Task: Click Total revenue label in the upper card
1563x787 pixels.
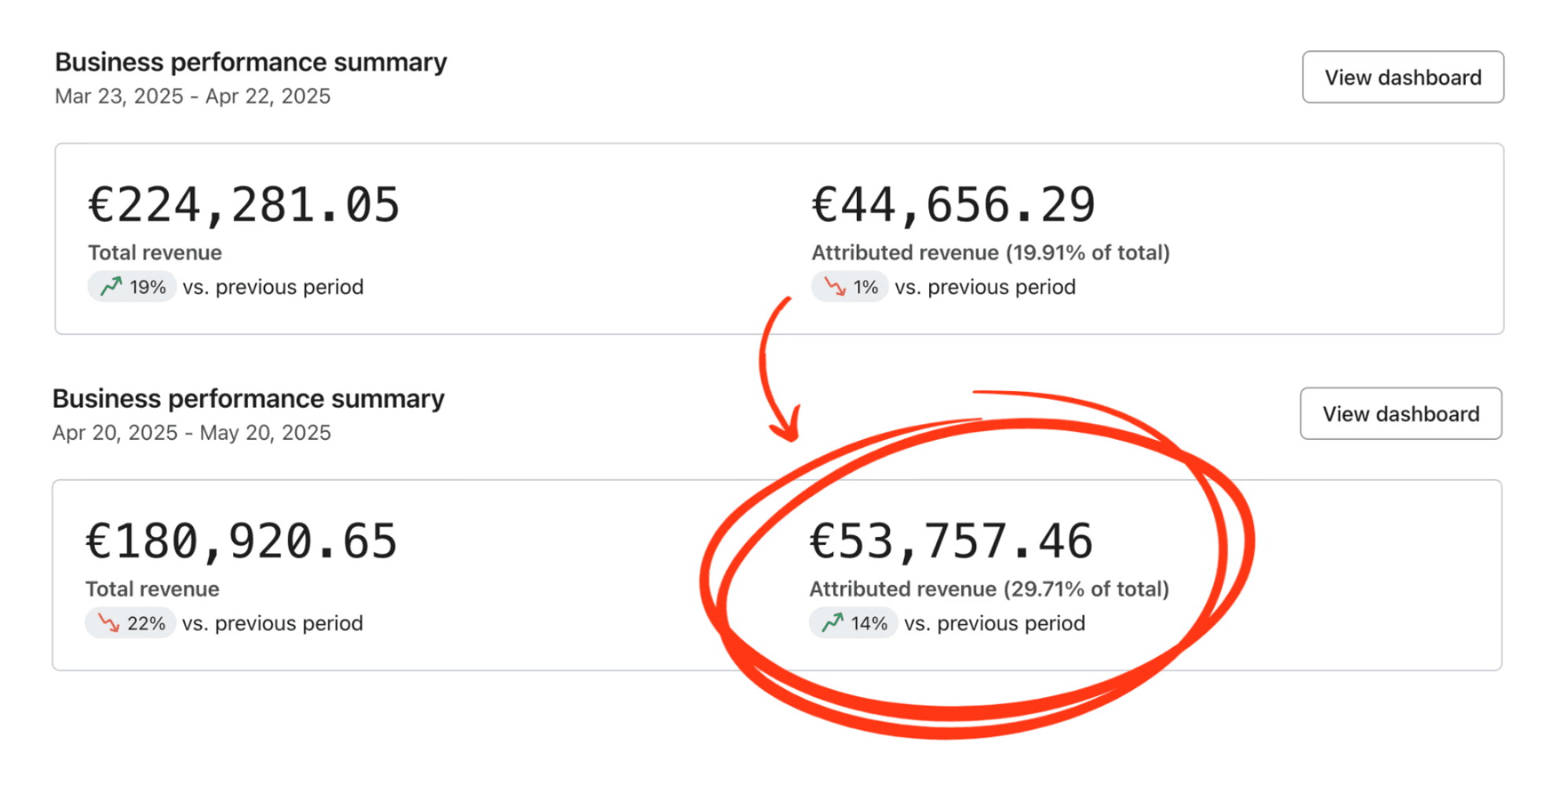Action: (155, 252)
